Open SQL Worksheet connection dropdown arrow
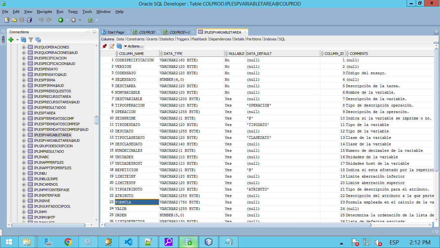 click(x=97, y=20)
